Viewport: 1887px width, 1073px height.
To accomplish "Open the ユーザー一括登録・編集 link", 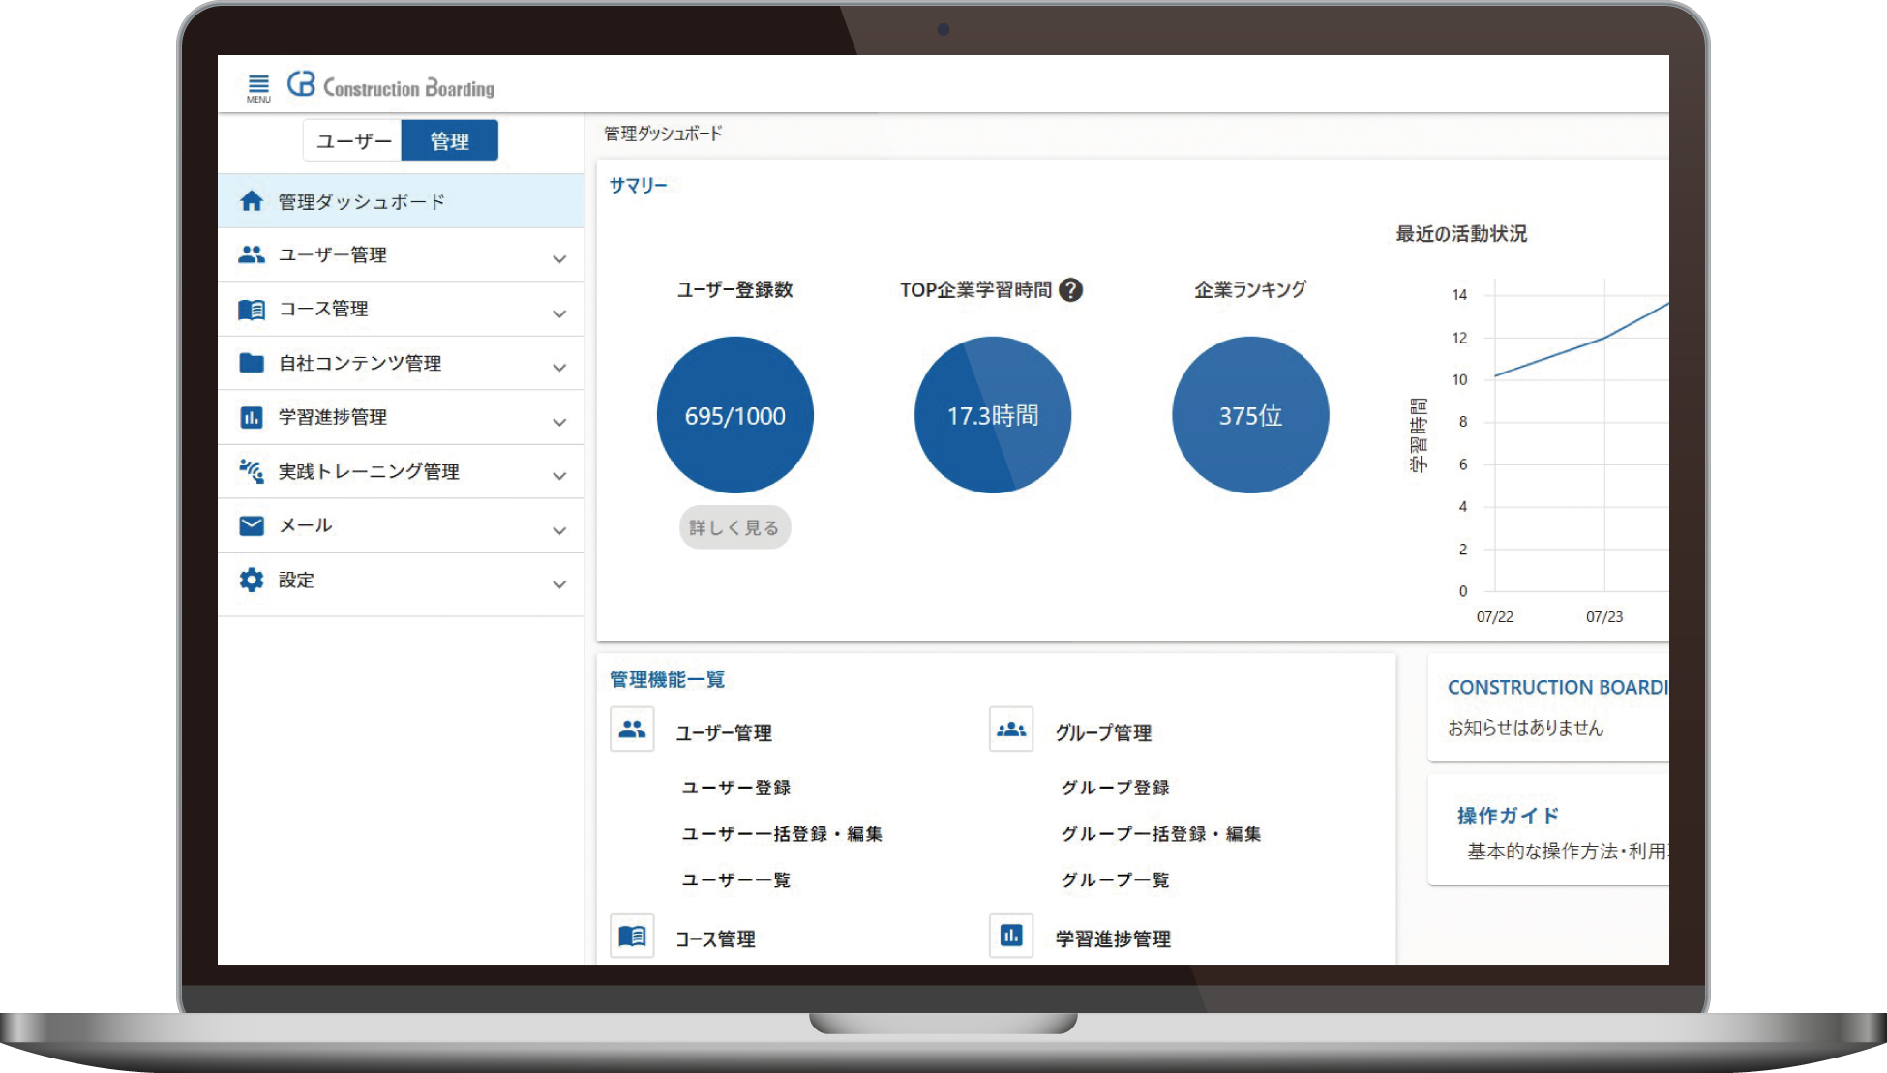I will click(x=782, y=833).
